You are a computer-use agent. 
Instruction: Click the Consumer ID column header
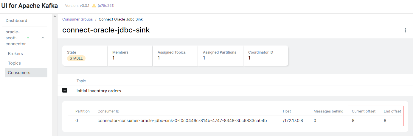(108, 111)
